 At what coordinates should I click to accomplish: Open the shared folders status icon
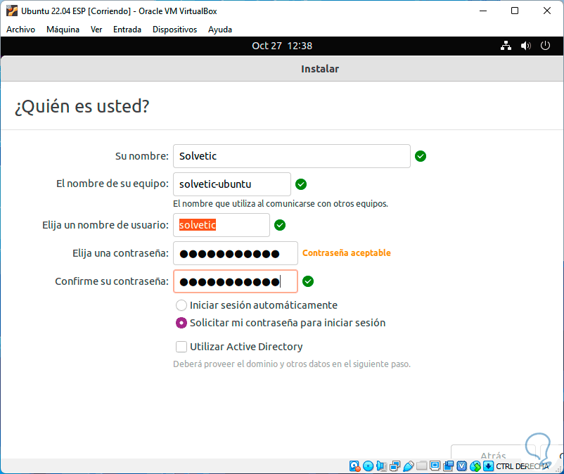pos(421,466)
